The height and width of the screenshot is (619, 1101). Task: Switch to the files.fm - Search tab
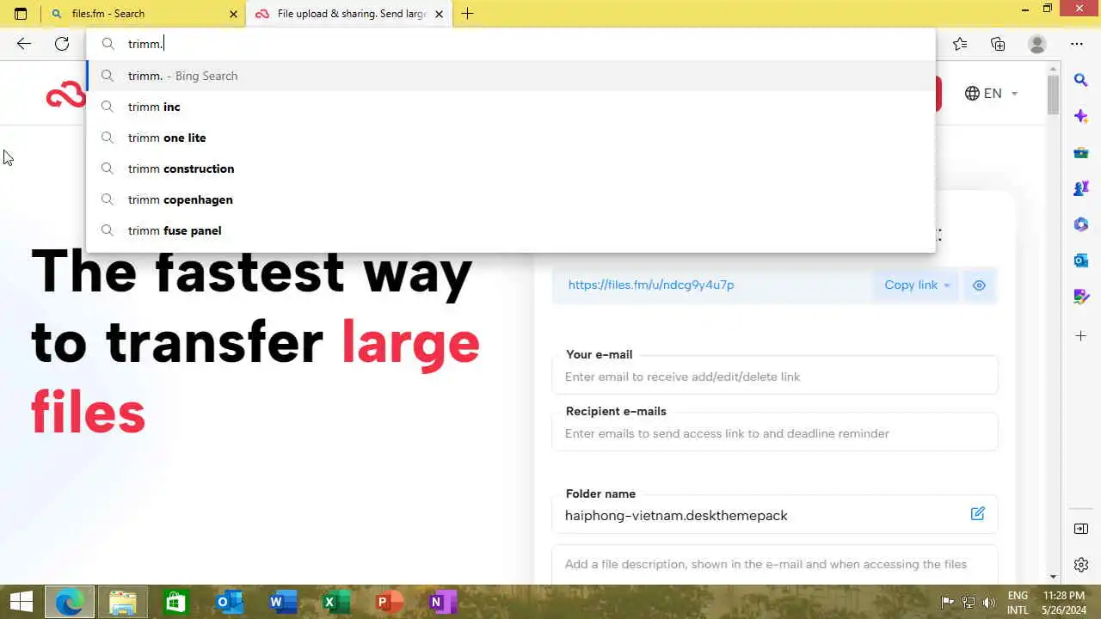point(142,14)
